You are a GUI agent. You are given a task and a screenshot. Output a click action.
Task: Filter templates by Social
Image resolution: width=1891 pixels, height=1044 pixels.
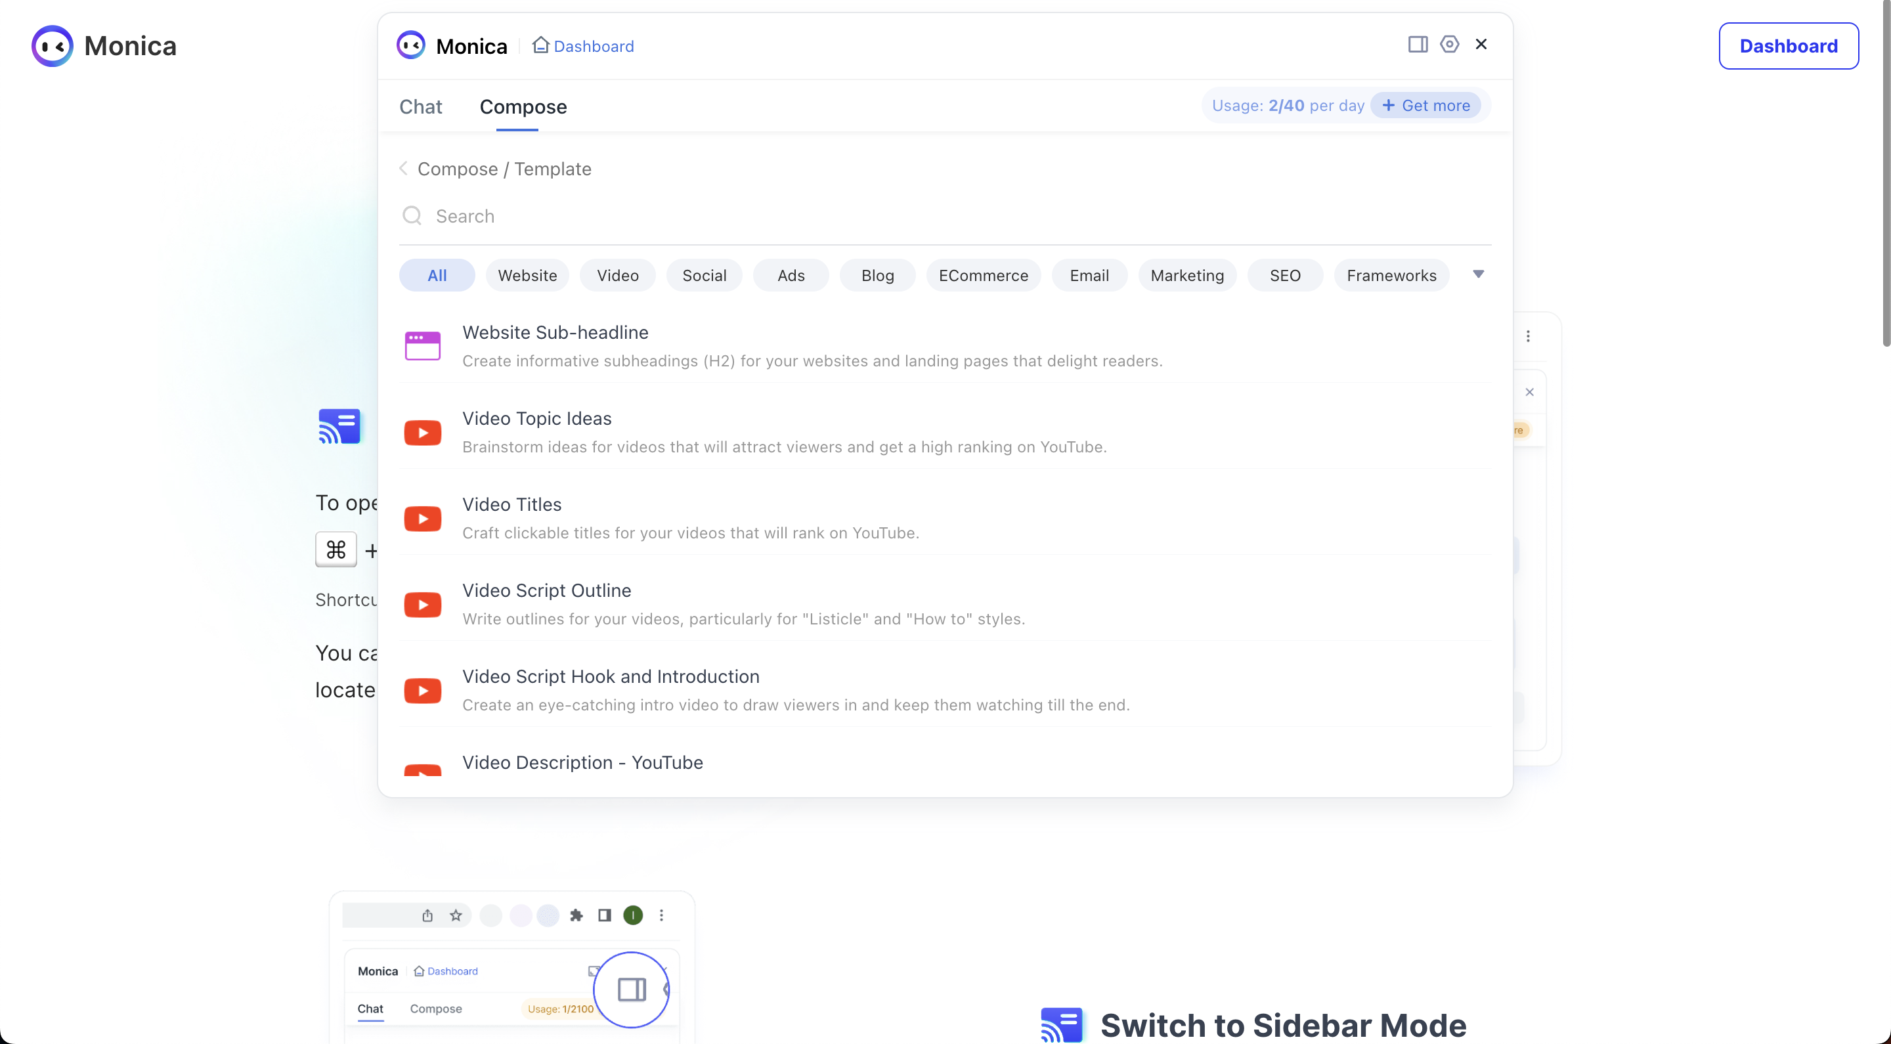coord(704,275)
